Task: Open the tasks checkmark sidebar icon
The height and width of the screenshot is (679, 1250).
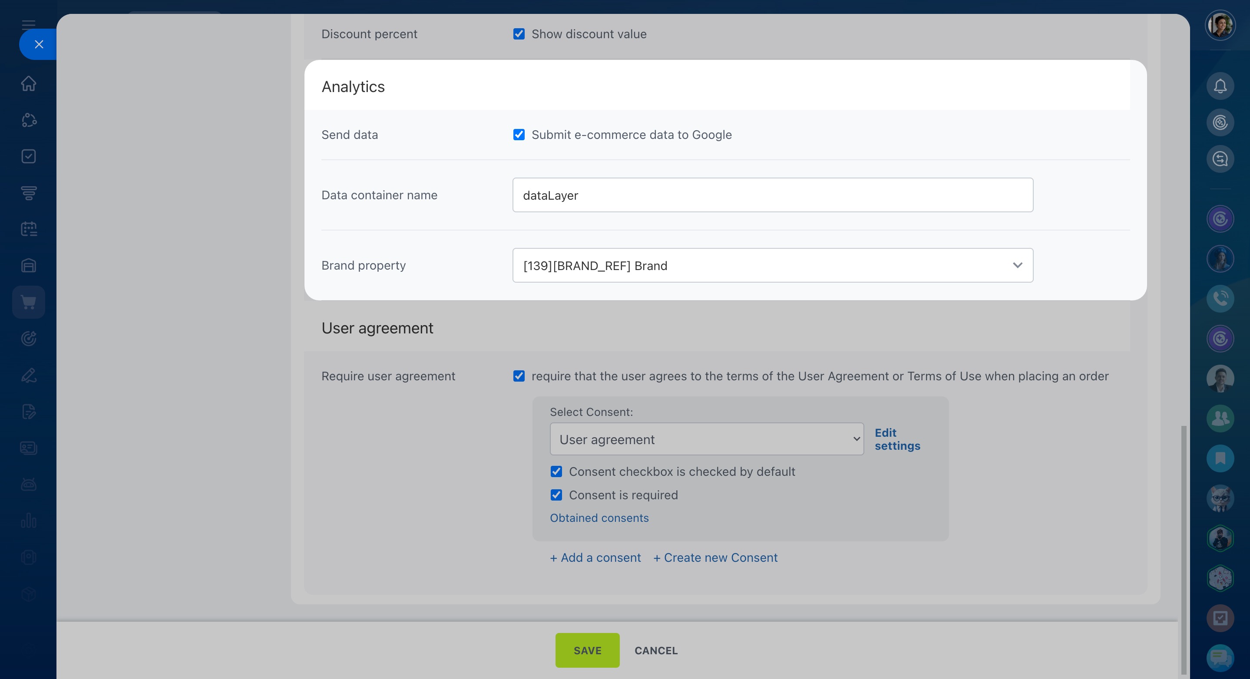Action: pos(29,156)
